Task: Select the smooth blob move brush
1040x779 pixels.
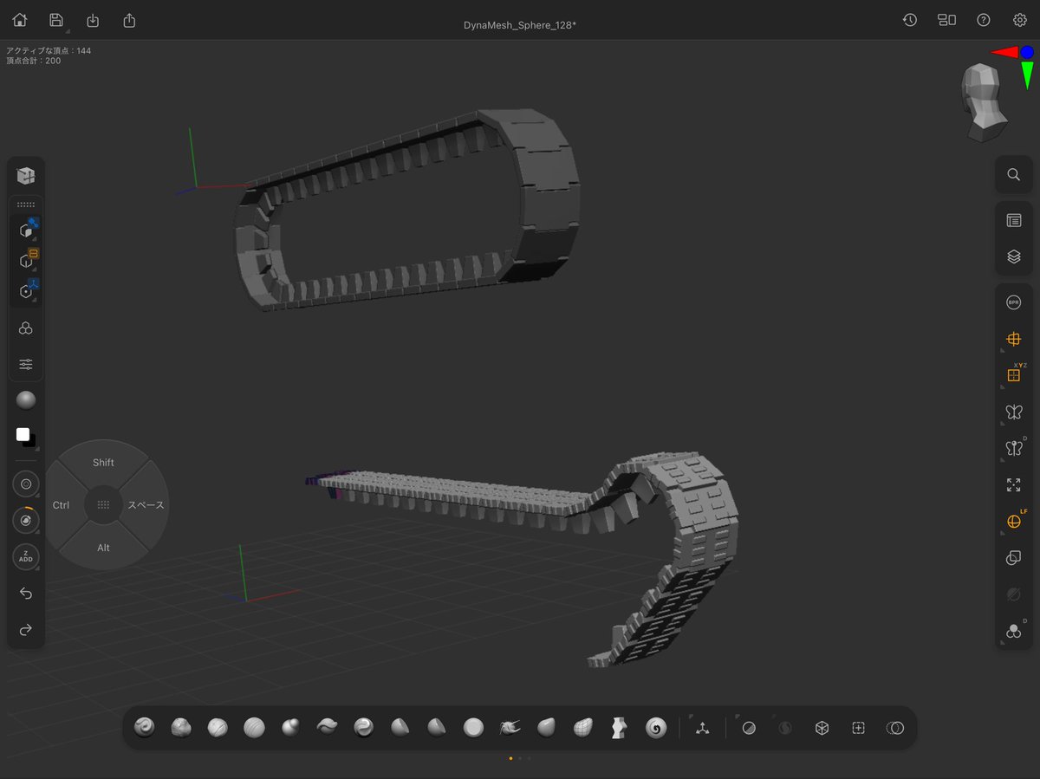Action: (546, 727)
